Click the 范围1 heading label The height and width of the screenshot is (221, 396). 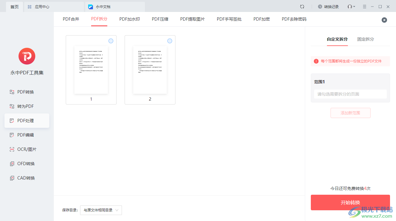point(319,82)
